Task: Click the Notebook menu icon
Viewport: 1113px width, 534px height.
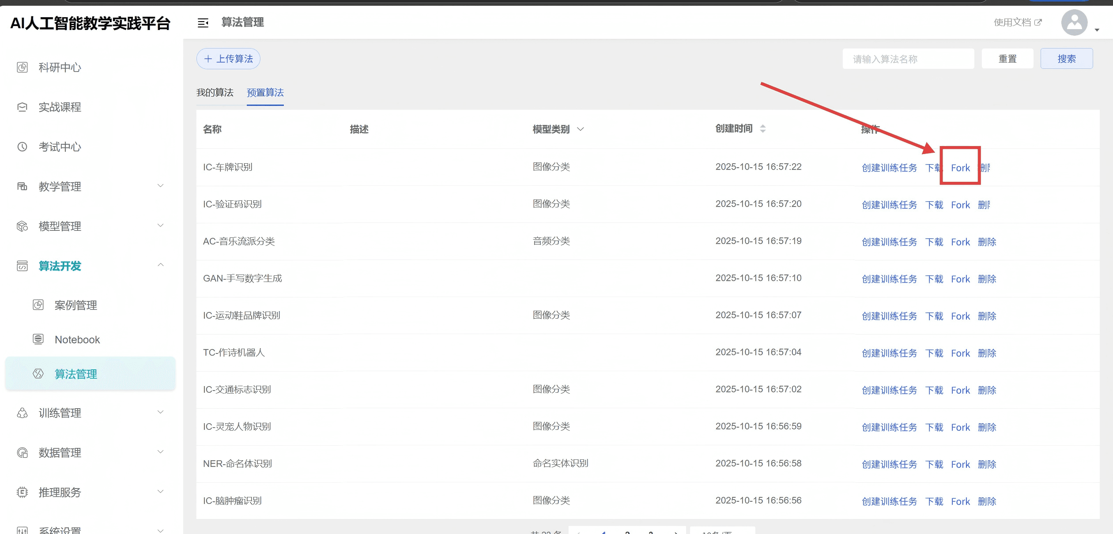Action: 38,339
